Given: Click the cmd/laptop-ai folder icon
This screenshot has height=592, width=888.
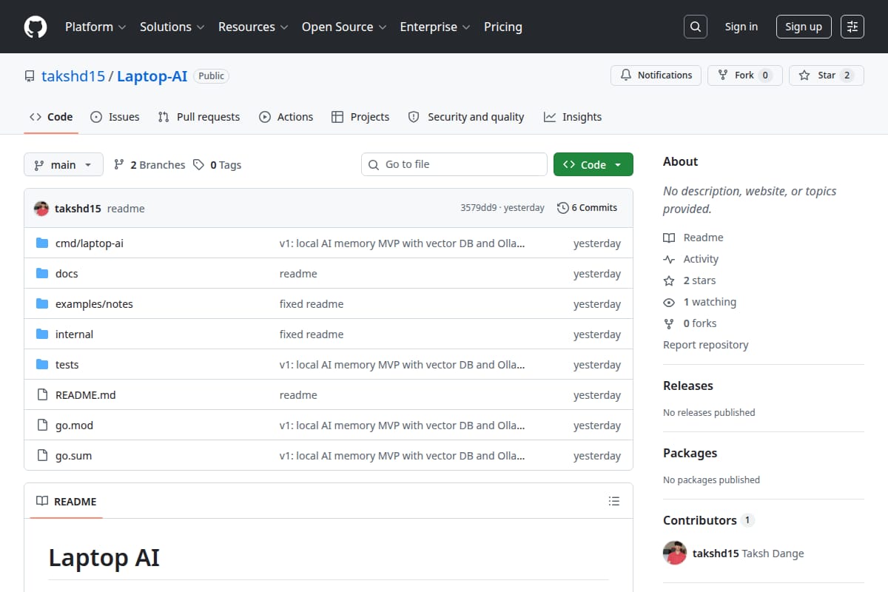Looking at the screenshot, I should tap(42, 243).
